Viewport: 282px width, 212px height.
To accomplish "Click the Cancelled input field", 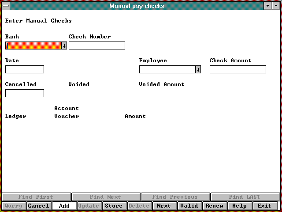I will (x=25, y=93).
